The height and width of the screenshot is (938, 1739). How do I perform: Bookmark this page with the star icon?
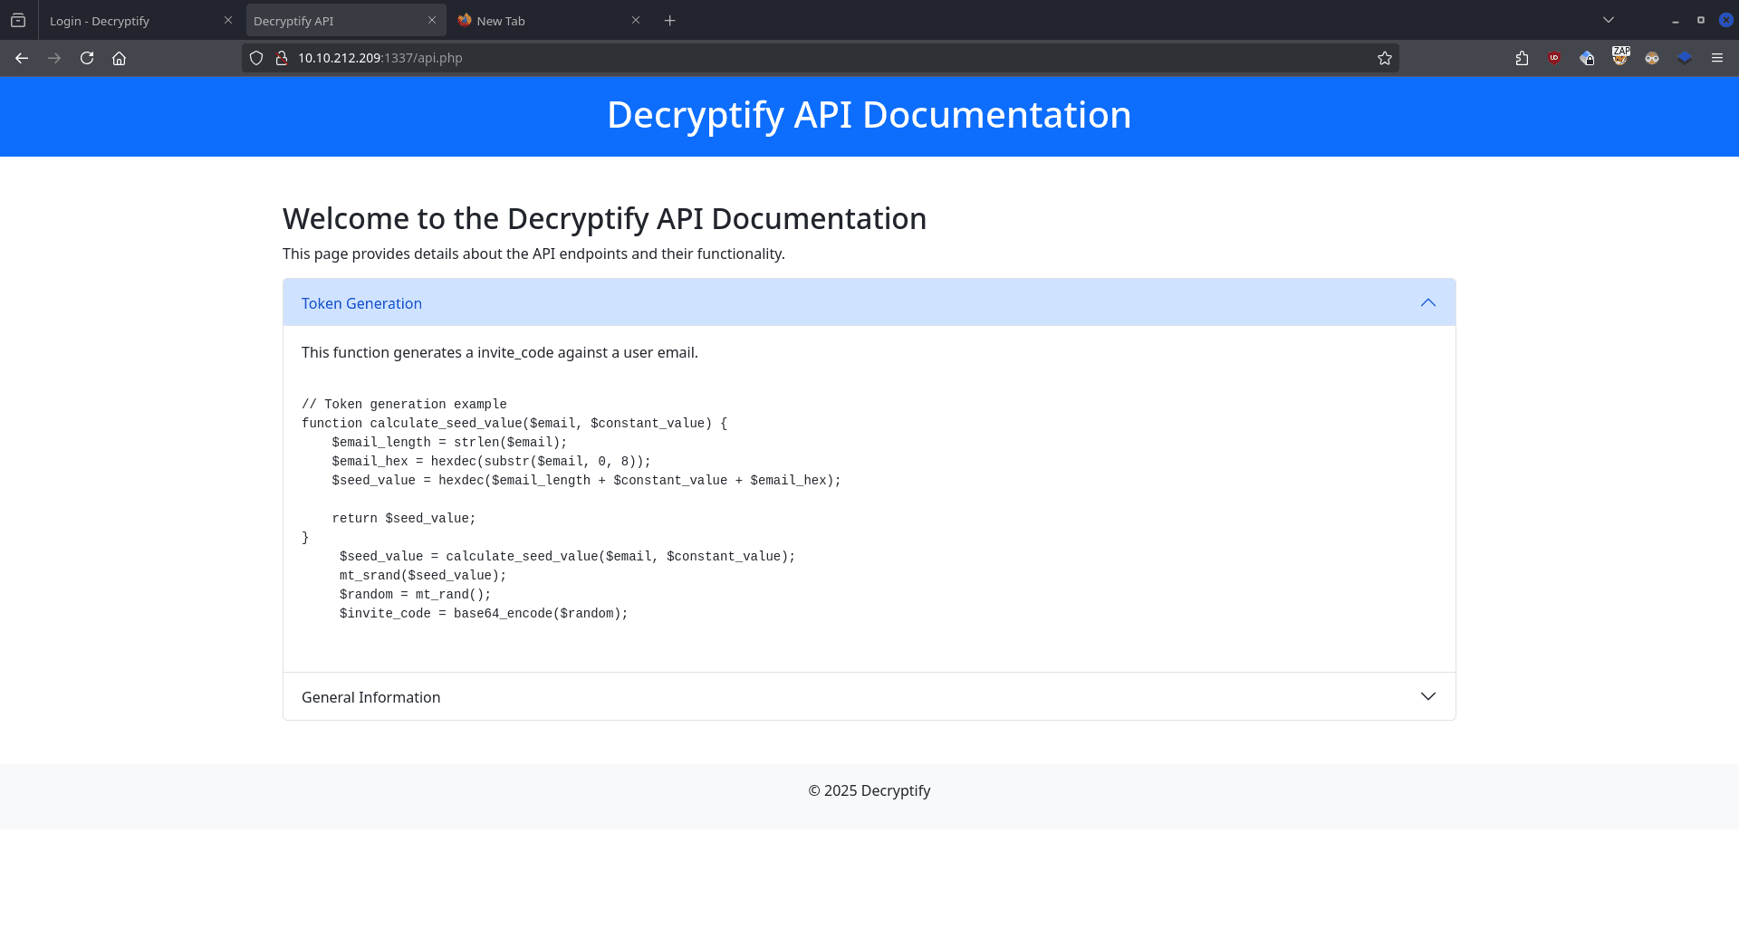[1385, 58]
